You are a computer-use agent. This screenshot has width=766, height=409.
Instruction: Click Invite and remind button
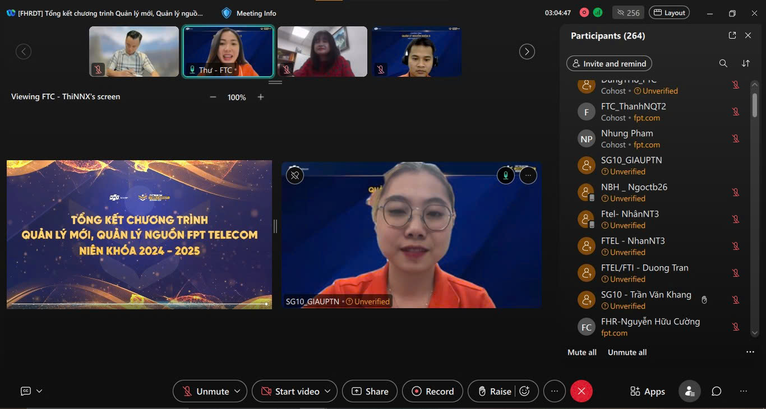click(x=609, y=63)
